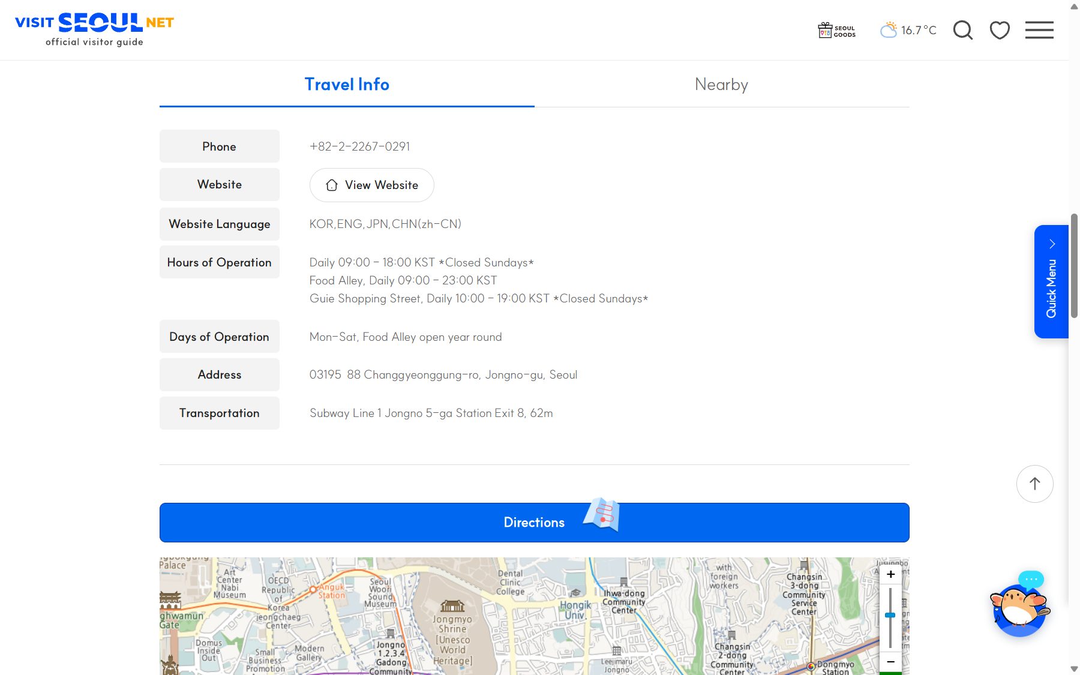Image resolution: width=1080 pixels, height=675 pixels.
Task: Click the Mon-Sat days of operation text
Action: [x=406, y=337]
